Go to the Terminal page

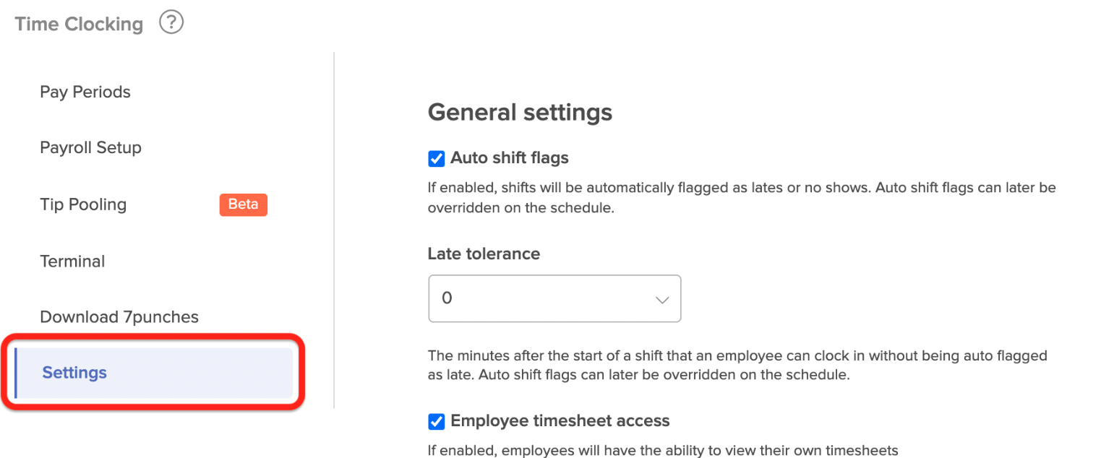click(x=72, y=261)
